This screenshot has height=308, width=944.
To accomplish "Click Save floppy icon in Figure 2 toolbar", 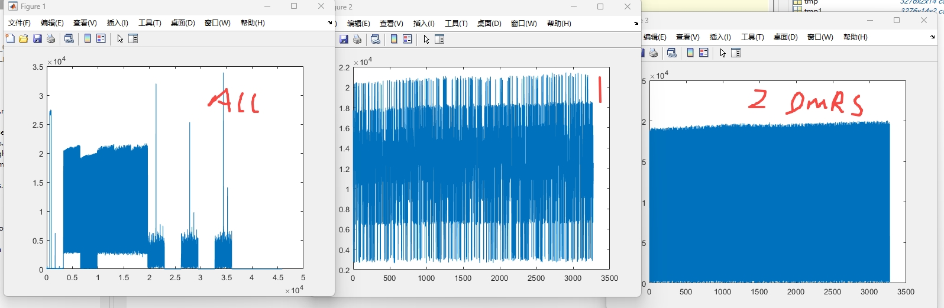I will click(x=344, y=39).
